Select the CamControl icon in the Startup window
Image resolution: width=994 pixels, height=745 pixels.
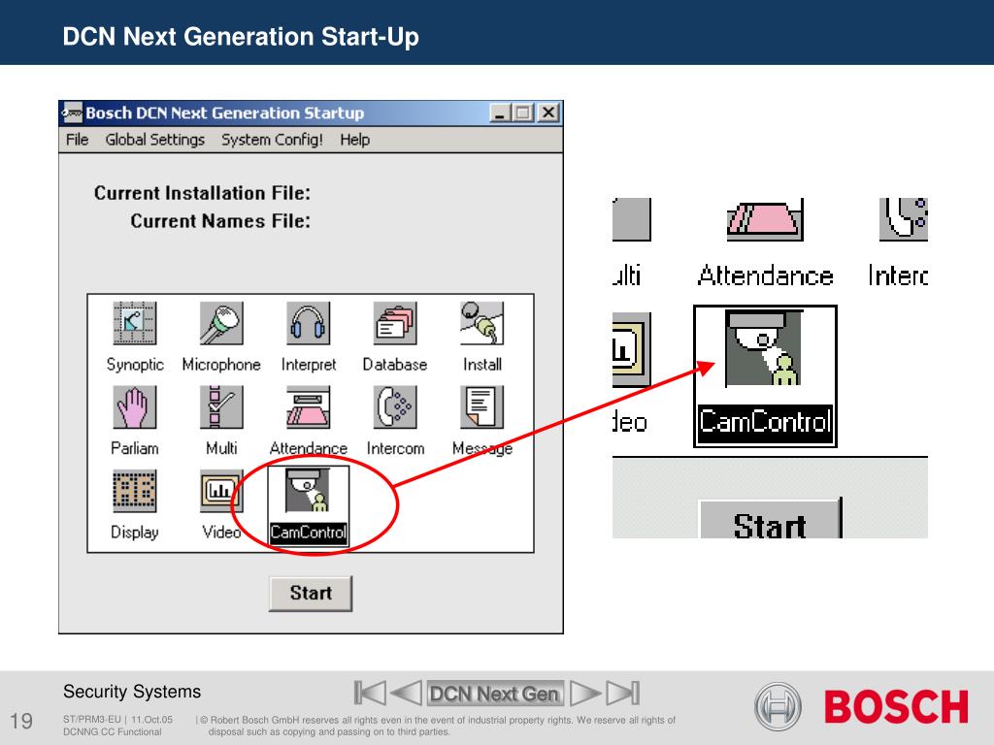pos(308,491)
